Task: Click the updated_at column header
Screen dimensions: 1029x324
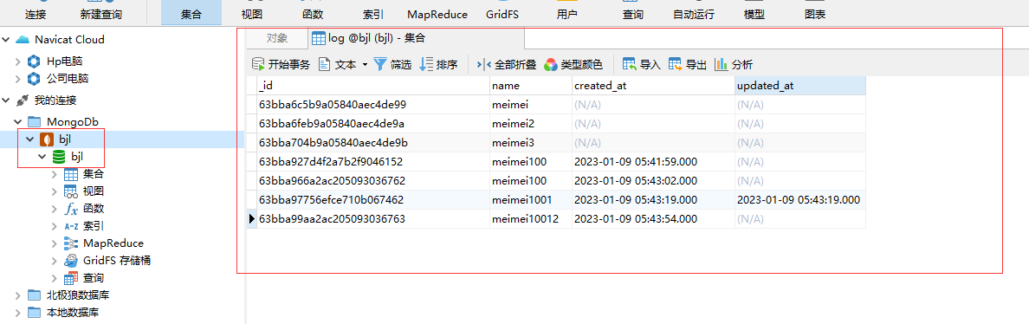Action: point(800,85)
